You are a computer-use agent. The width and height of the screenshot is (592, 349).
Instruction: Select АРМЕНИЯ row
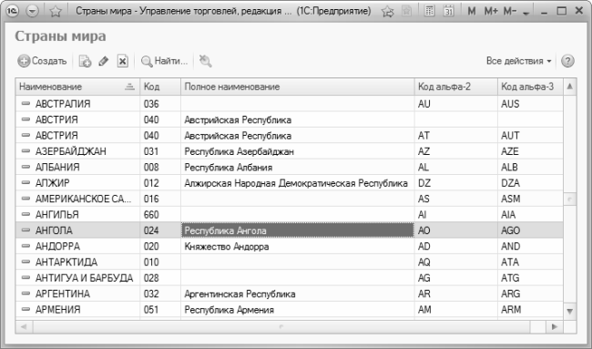pyautogui.click(x=290, y=310)
